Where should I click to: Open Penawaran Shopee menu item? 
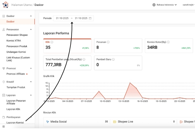point(17,35)
